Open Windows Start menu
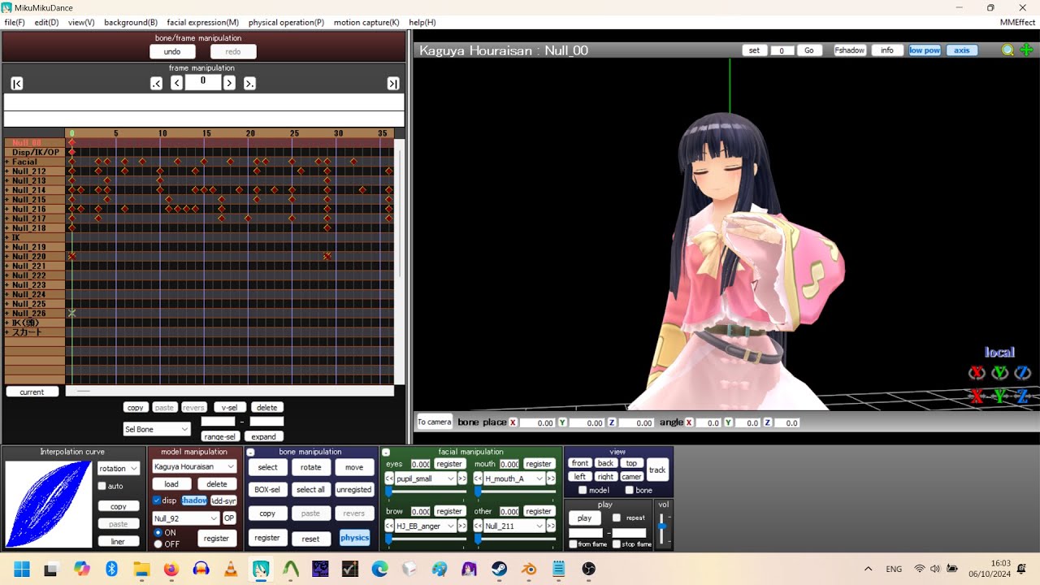This screenshot has width=1040, height=585. 21,569
